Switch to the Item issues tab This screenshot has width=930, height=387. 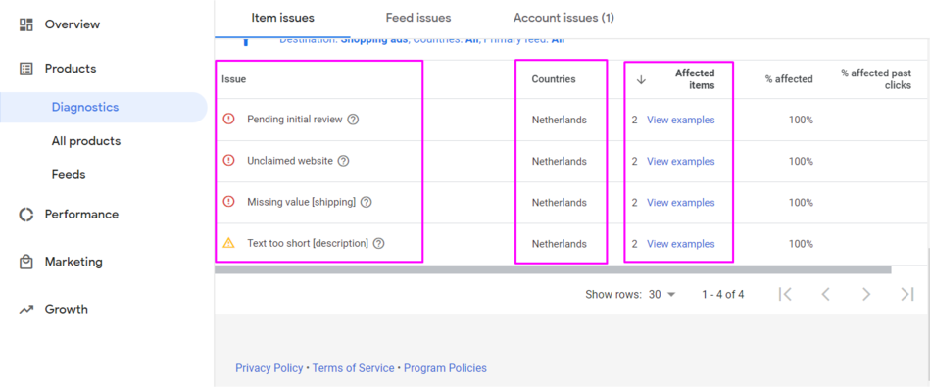[282, 18]
